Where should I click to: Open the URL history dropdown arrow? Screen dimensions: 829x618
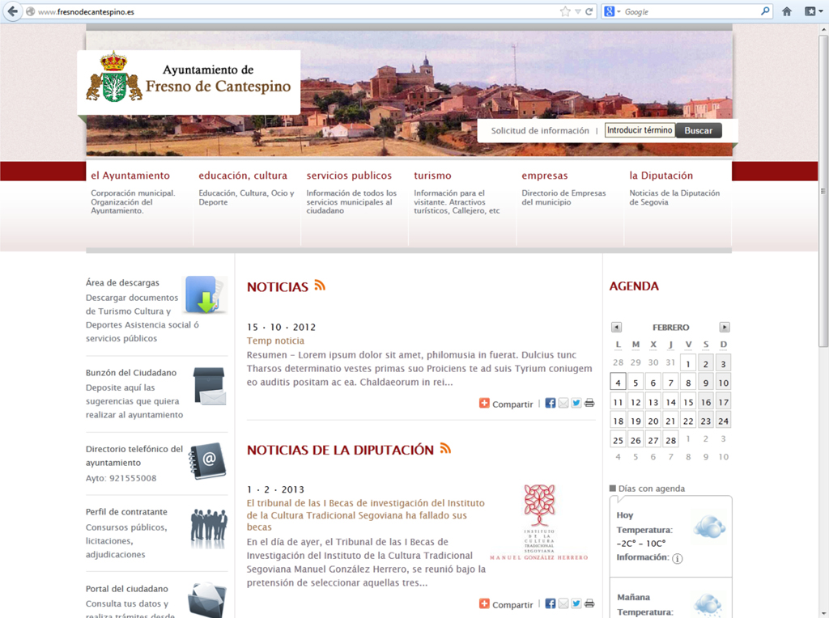click(577, 11)
